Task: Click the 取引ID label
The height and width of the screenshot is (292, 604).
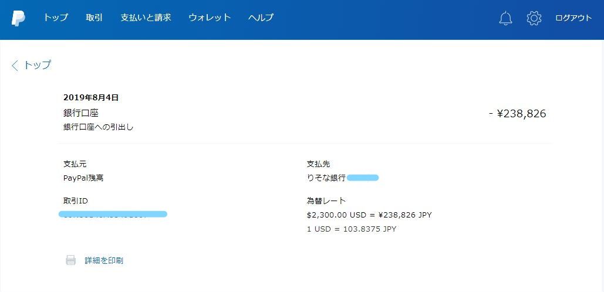Action: (76, 201)
